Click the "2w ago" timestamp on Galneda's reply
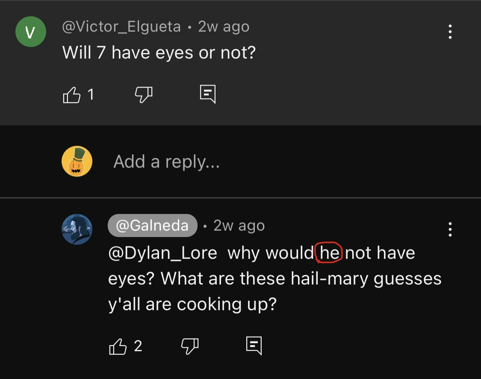The width and height of the screenshot is (481, 379). tap(239, 226)
